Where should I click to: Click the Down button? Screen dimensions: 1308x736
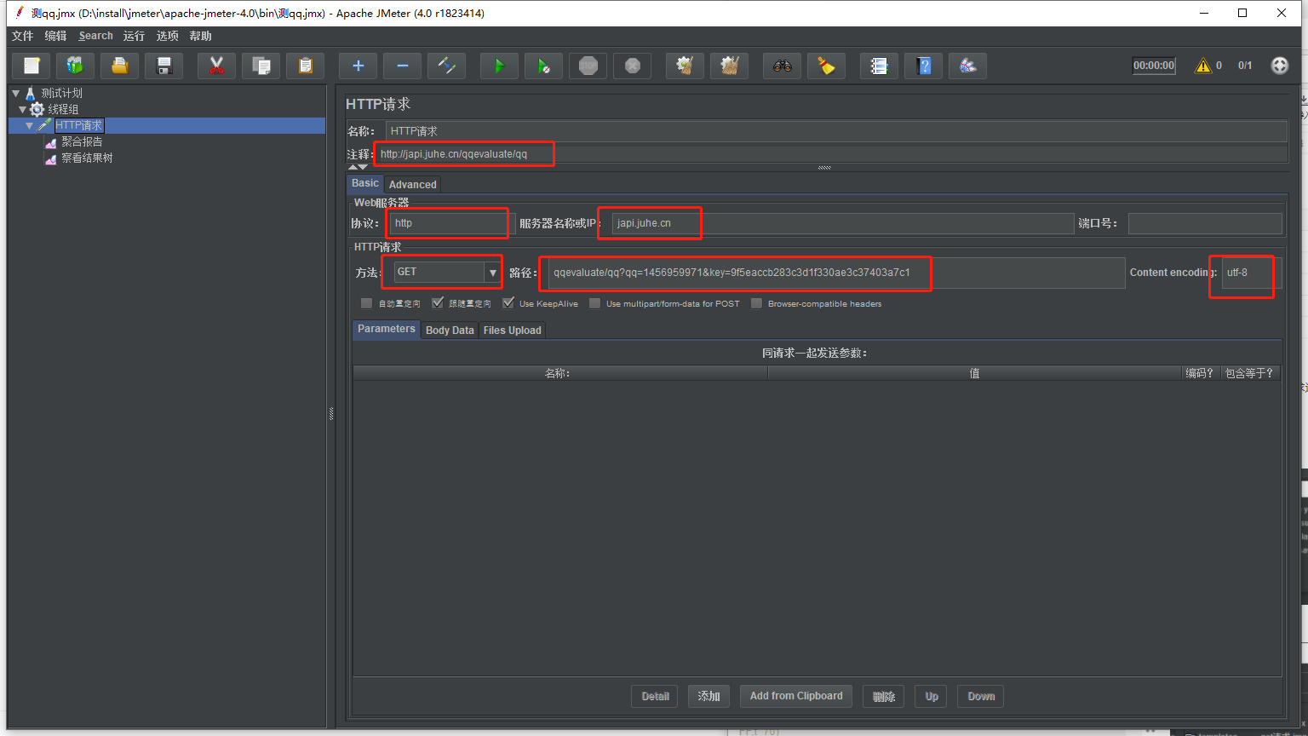click(x=981, y=696)
